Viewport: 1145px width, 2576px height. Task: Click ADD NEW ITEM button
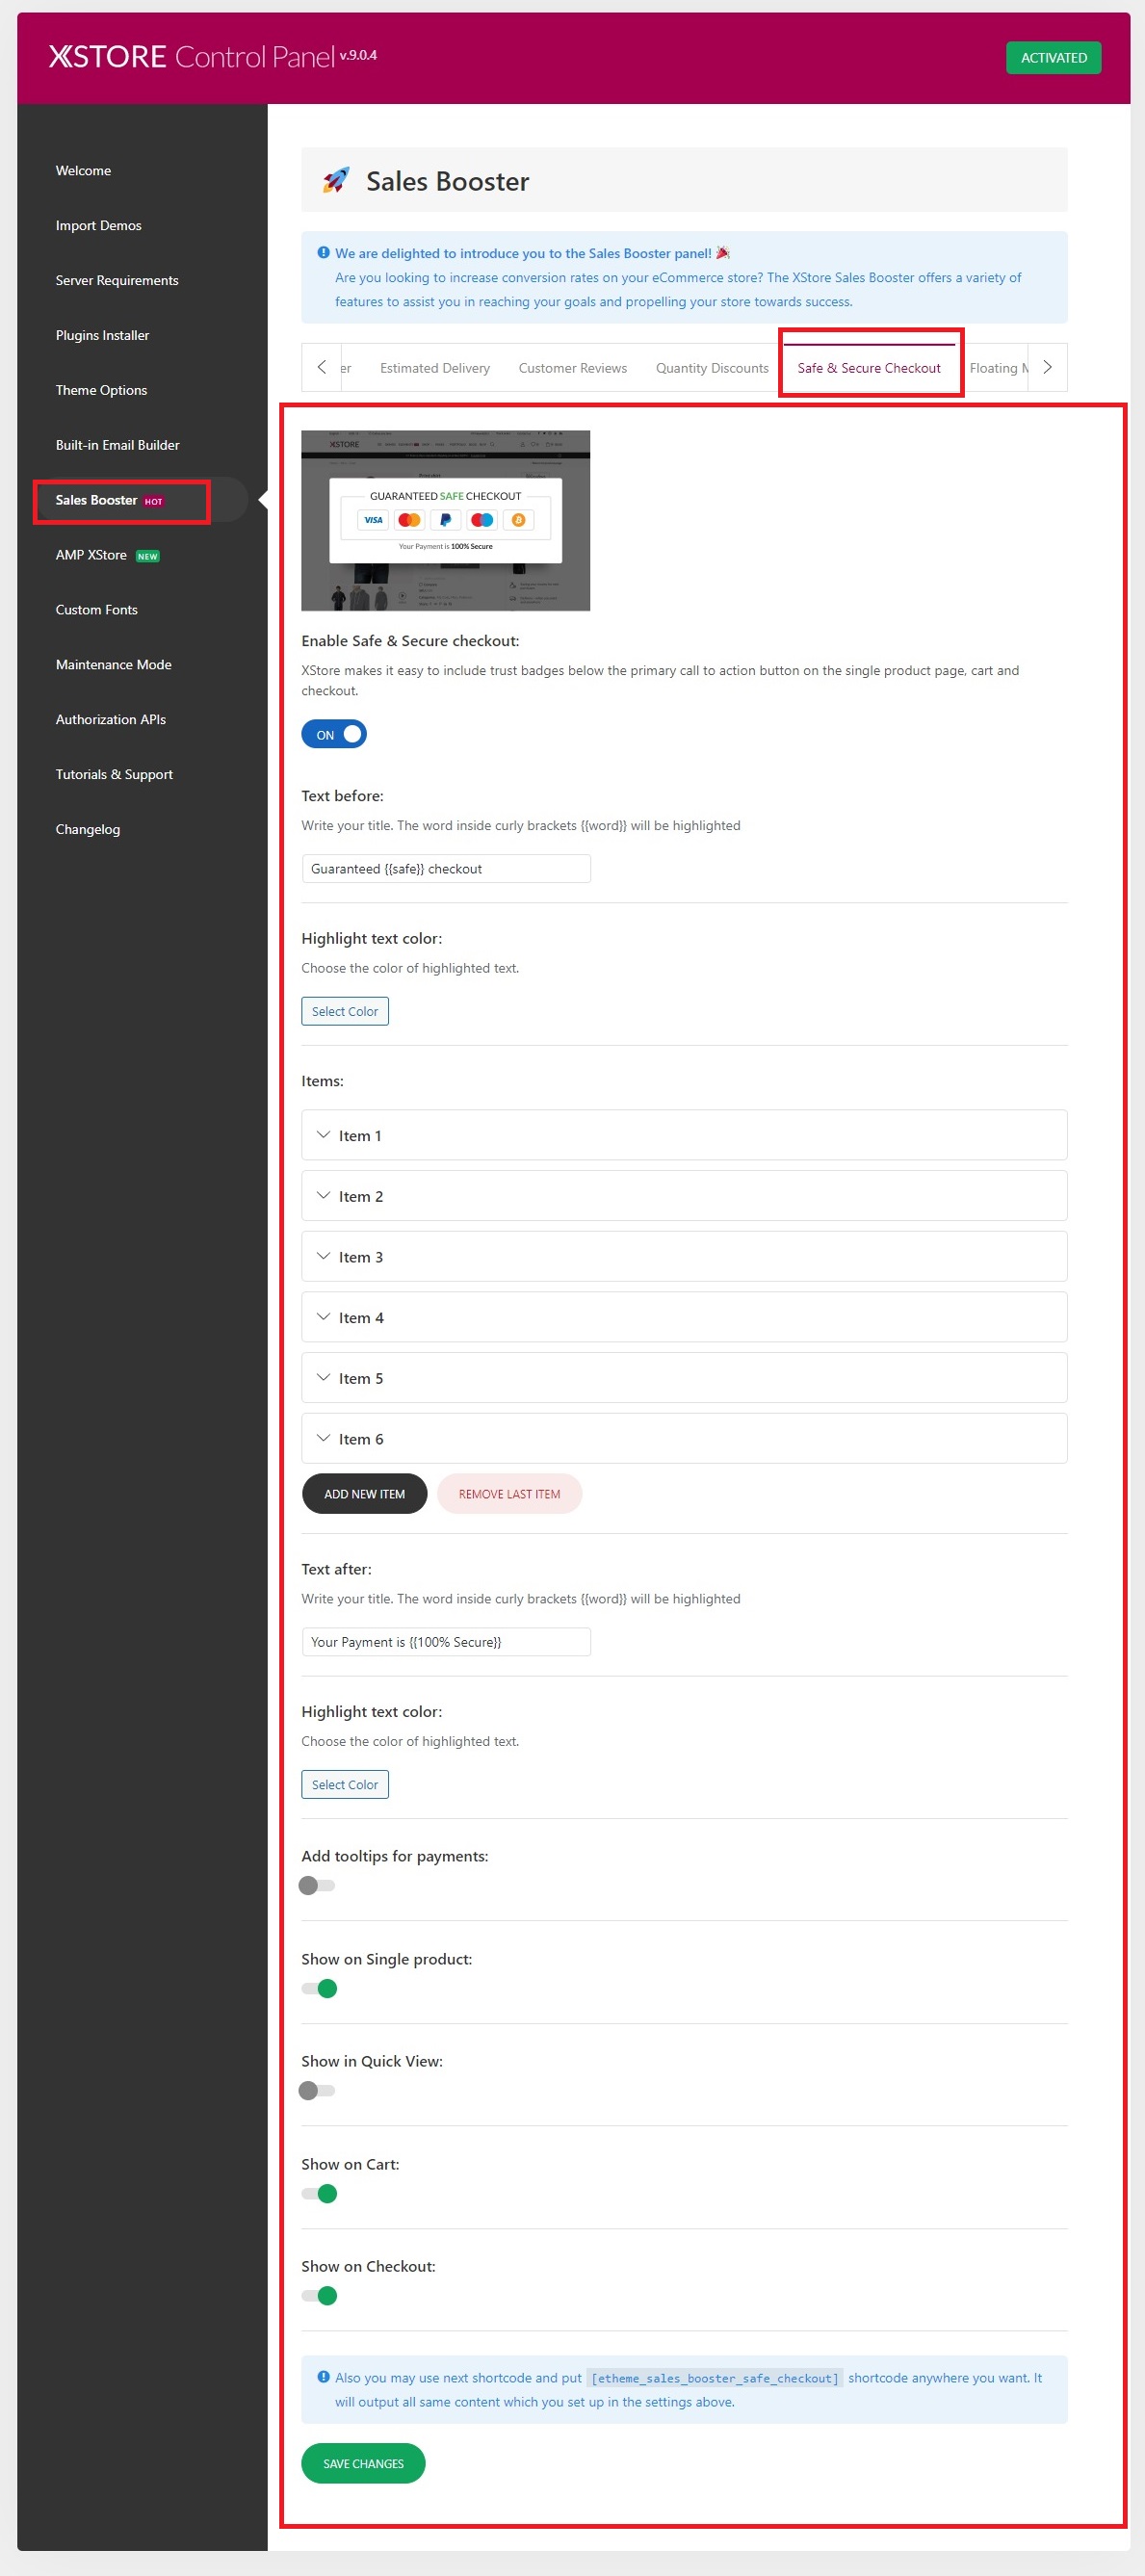tap(364, 1494)
